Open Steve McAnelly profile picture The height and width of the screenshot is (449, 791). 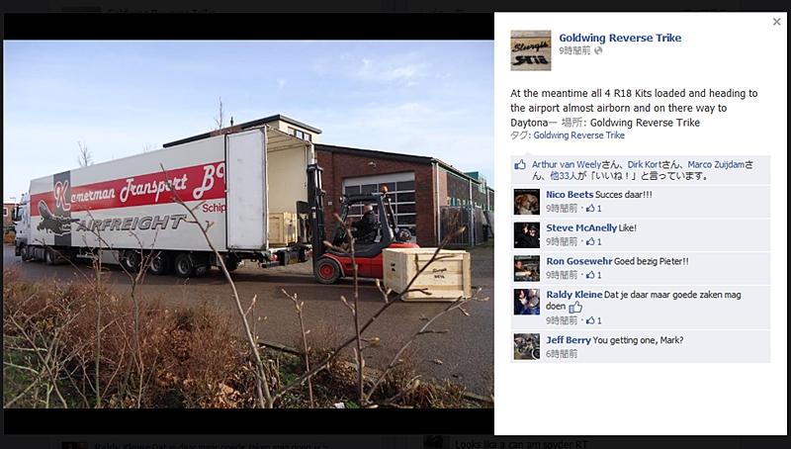pos(527,235)
